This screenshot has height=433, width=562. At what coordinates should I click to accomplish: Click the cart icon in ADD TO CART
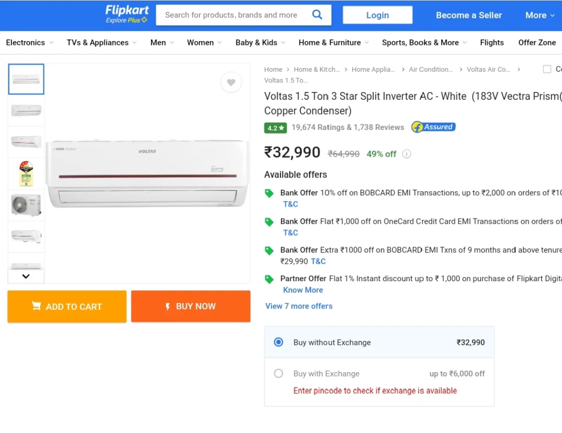[x=36, y=306]
